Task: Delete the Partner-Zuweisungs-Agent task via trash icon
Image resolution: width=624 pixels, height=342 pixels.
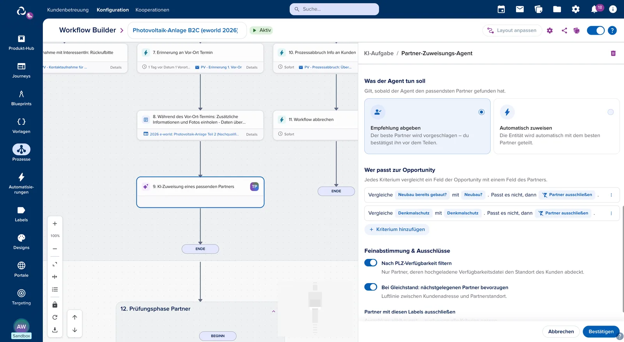Action: click(x=613, y=53)
